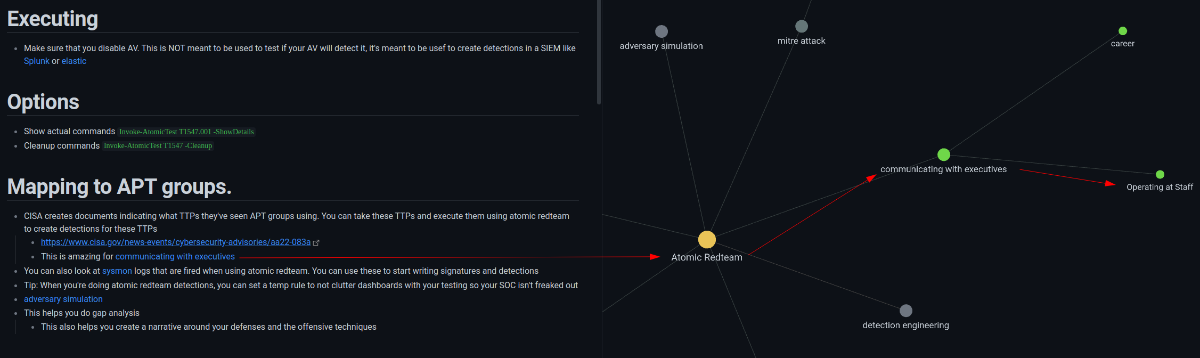This screenshot has width=1200, height=358.
Task: Click the Executing heading
Action: 53,19
